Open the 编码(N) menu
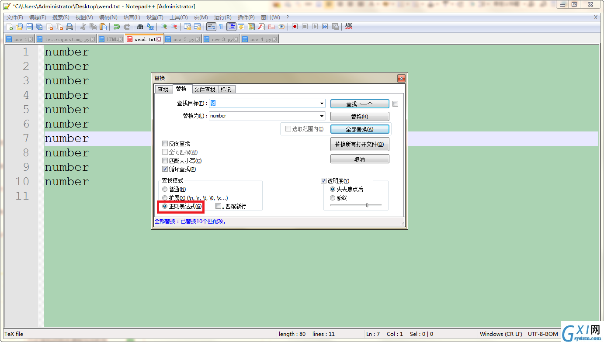This screenshot has height=342, width=604. point(108,17)
